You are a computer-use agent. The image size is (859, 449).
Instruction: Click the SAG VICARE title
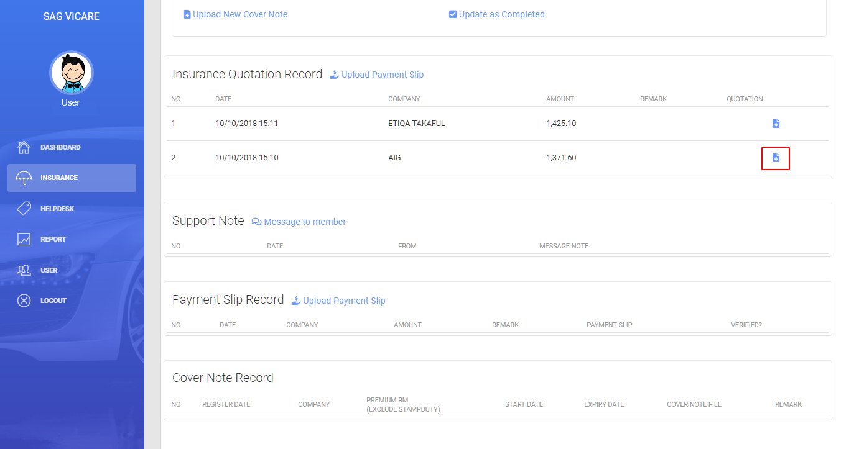point(72,16)
